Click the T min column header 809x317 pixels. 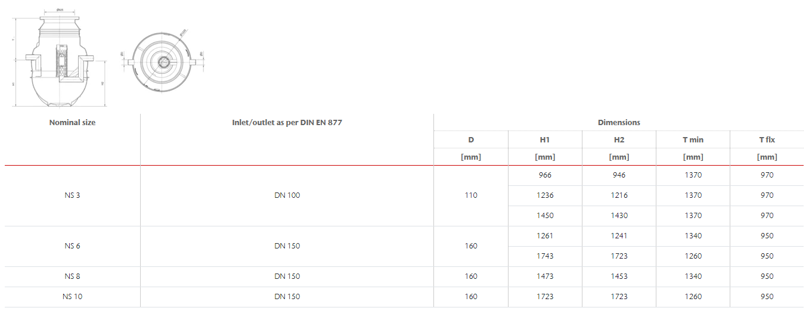[x=693, y=139]
